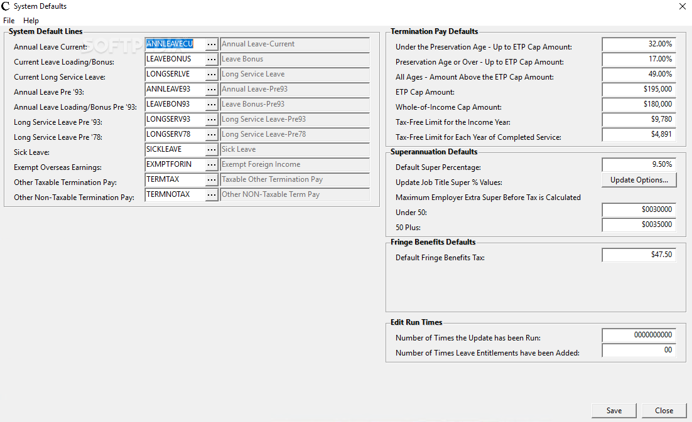Open lookup for Other Non-Taxable Termination Pay
Image resolution: width=692 pixels, height=422 pixels.
[x=212, y=194]
